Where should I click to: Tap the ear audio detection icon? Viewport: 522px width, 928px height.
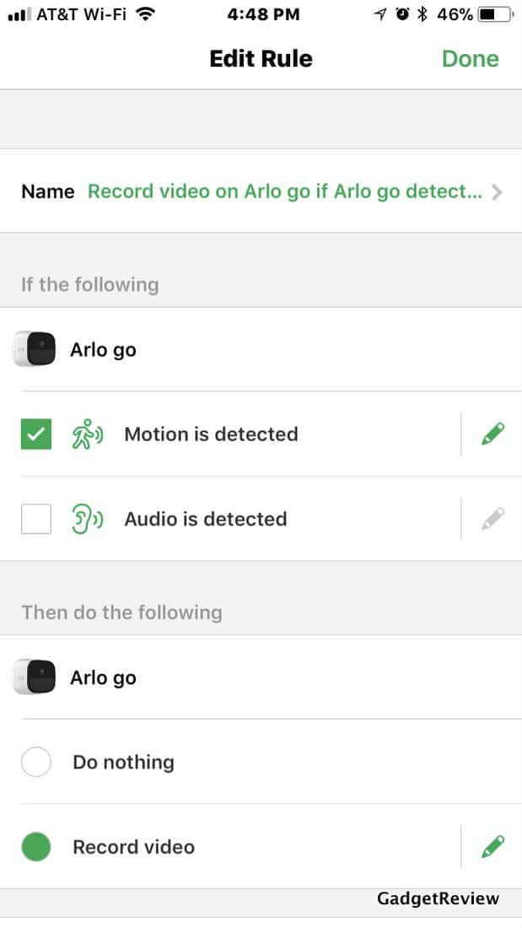87,519
